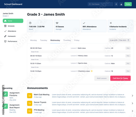
Task: Click the 8 Classes text
Action: coord(60,27)
